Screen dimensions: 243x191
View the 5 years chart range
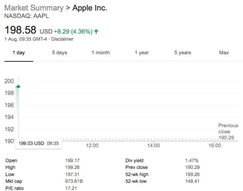(183, 53)
